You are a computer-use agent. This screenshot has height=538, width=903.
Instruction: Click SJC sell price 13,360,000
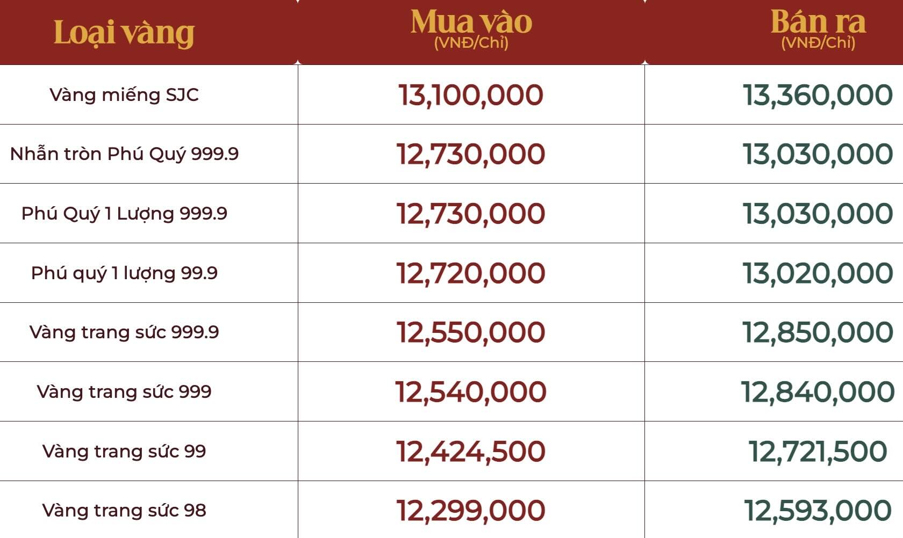pyautogui.click(x=818, y=96)
